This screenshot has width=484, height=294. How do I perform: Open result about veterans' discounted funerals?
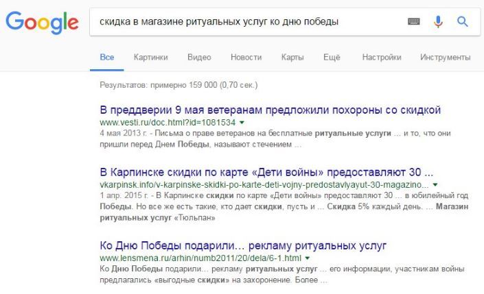tap(270, 110)
